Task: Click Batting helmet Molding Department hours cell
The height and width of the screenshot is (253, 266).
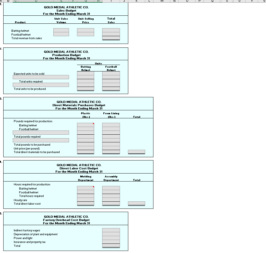Action: [86, 188]
